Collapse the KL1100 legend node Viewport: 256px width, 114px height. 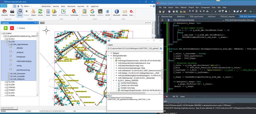click(x=5, y=42)
